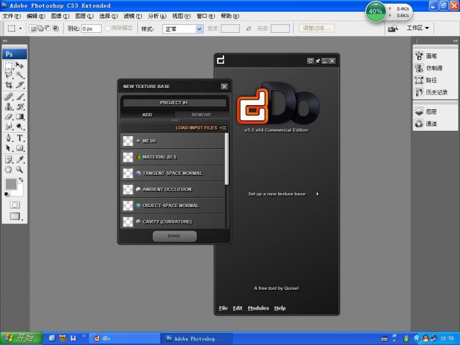Swap foreground and background colors
Screen dimensions: 460x345
pos(21,179)
